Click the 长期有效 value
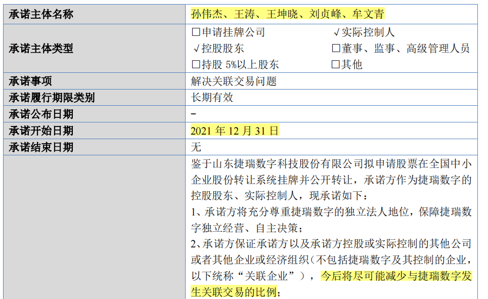This screenshot has width=488, height=299. (212, 98)
